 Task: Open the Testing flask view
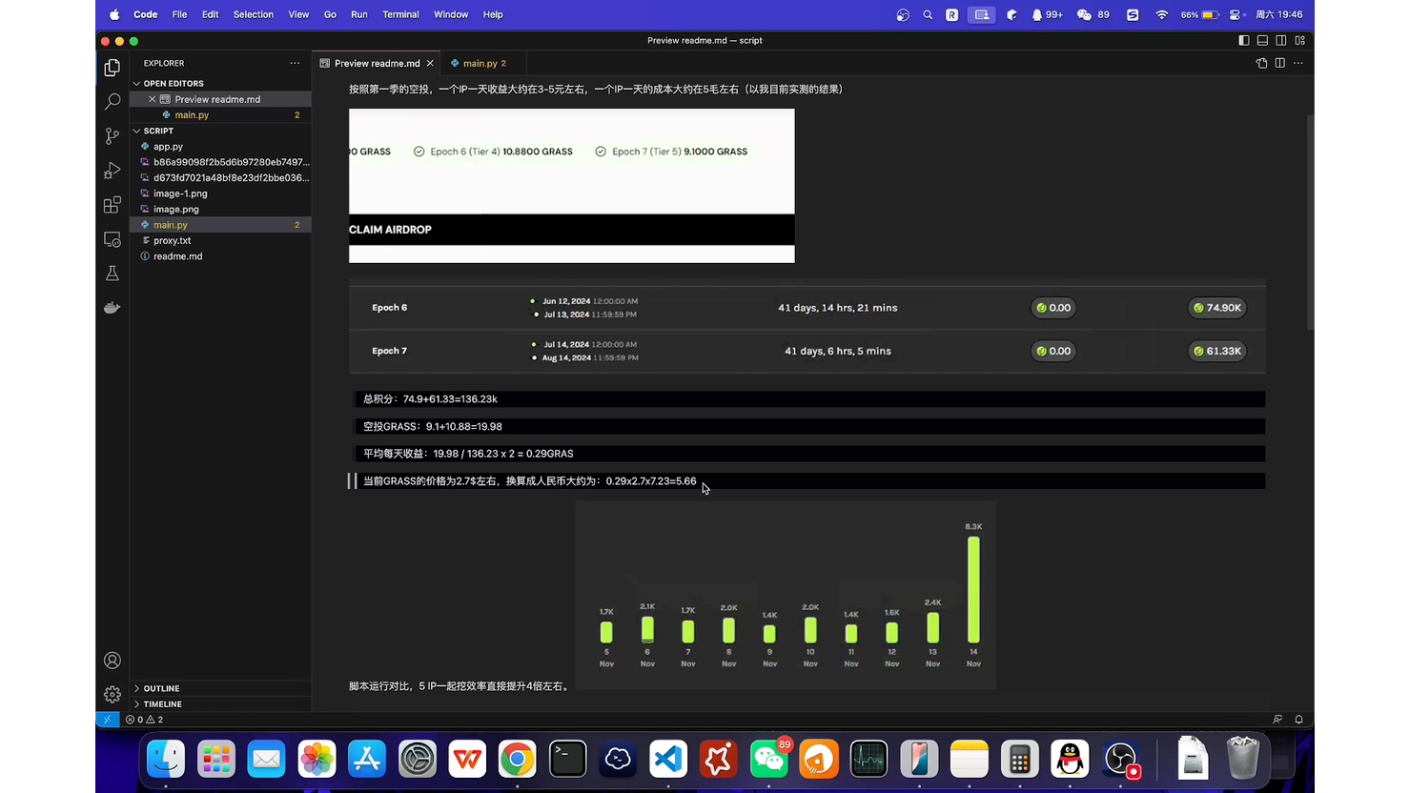pyautogui.click(x=112, y=274)
